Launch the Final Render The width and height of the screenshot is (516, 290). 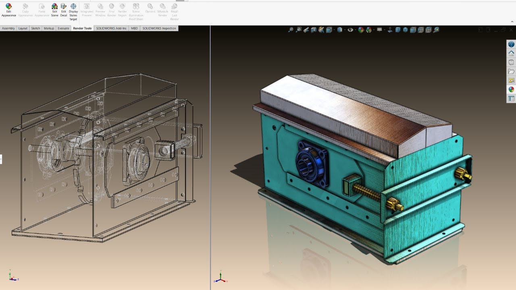click(112, 10)
